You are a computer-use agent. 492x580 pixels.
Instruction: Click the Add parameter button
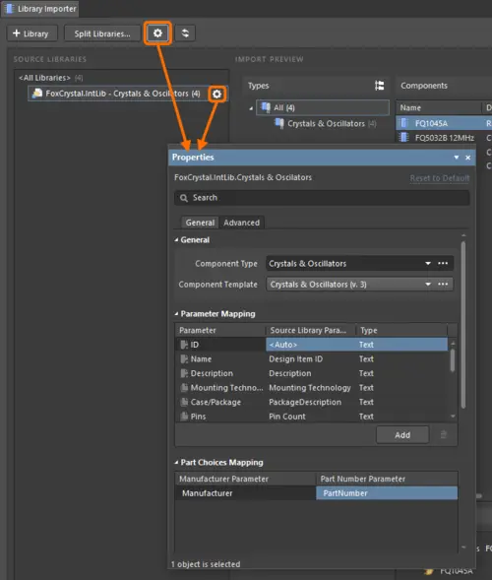tap(402, 435)
